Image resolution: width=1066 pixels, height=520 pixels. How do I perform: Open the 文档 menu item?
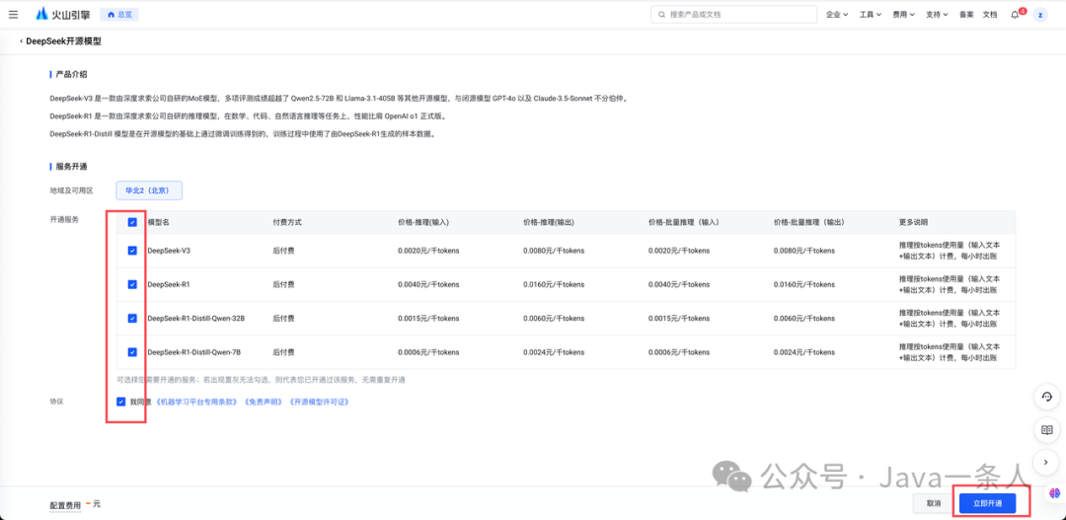990,14
